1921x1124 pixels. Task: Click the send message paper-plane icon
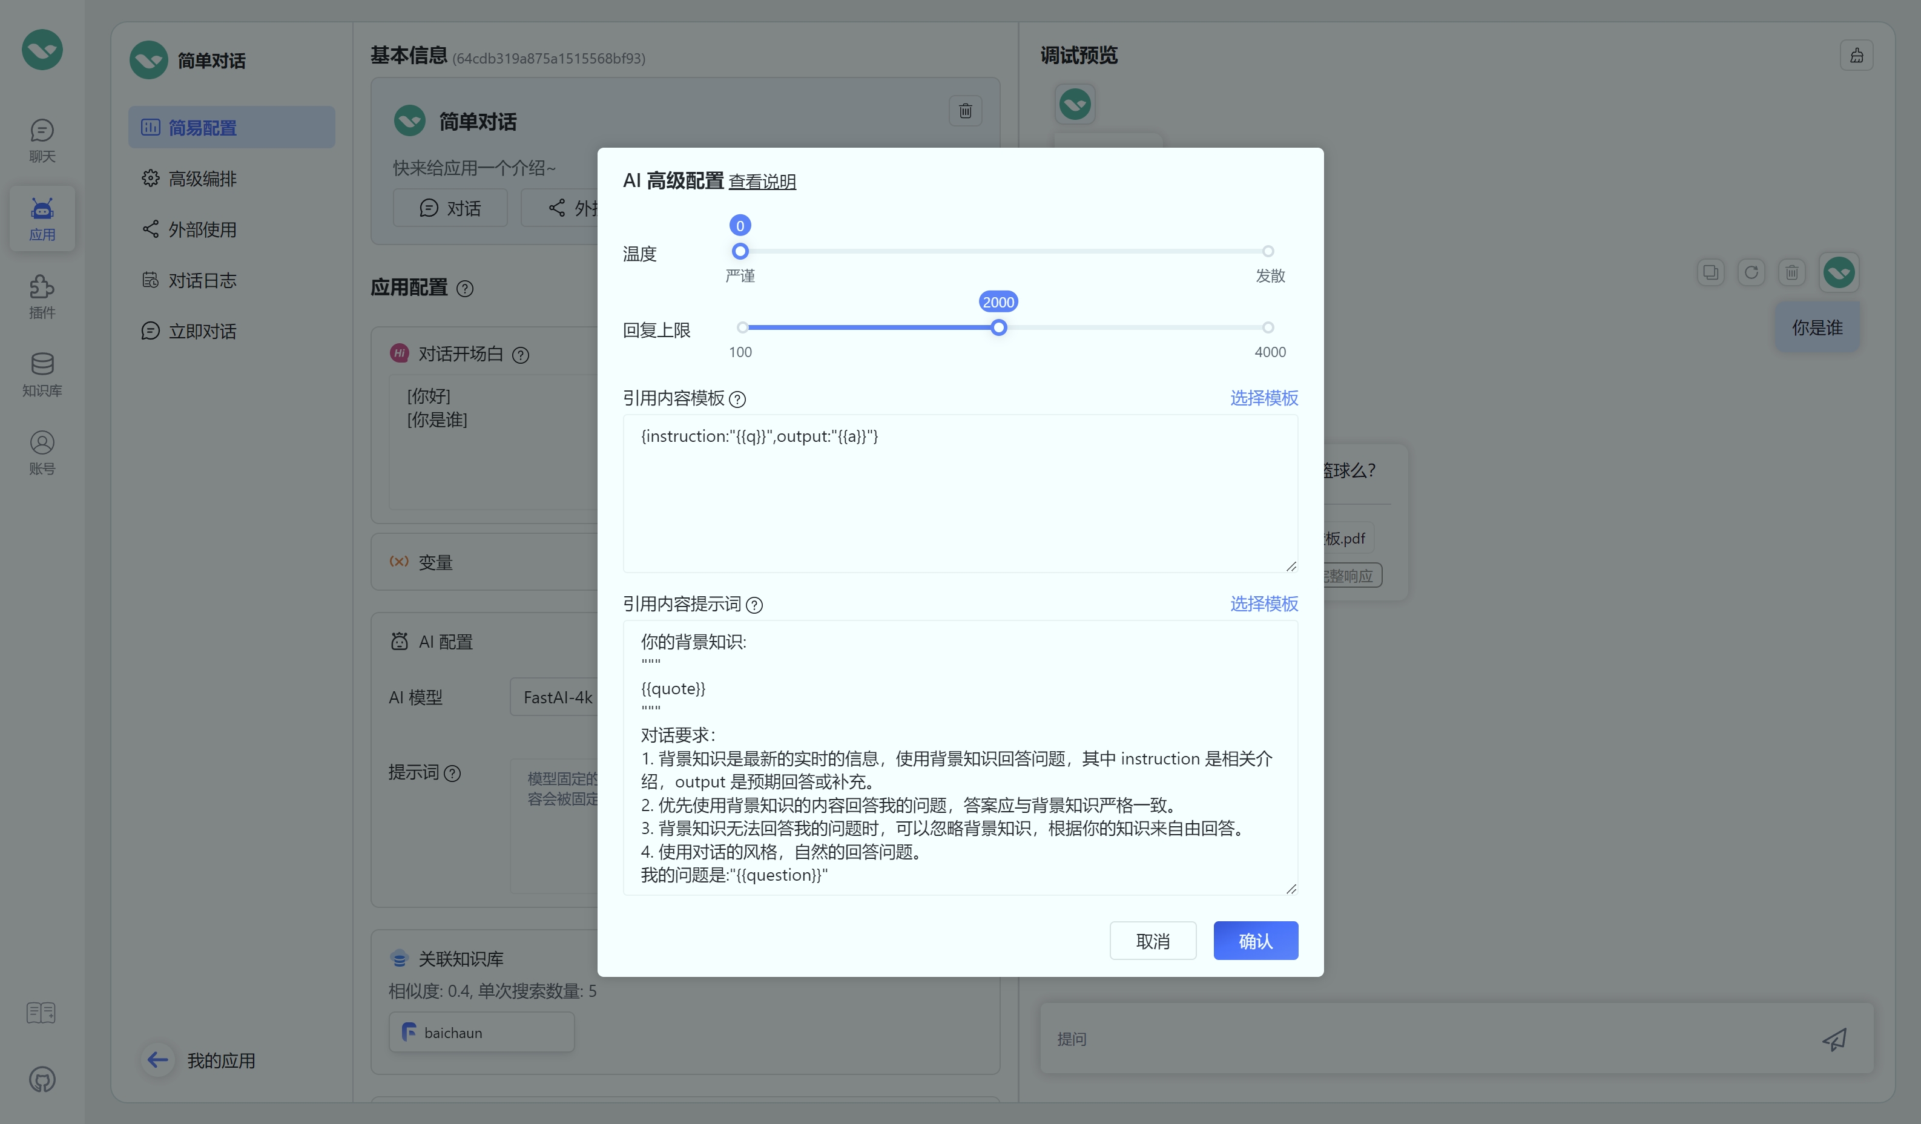(1834, 1039)
